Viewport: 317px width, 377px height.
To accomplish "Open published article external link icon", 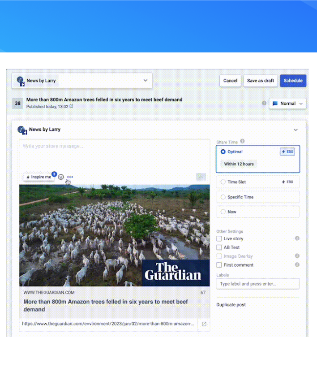I will click(x=71, y=106).
